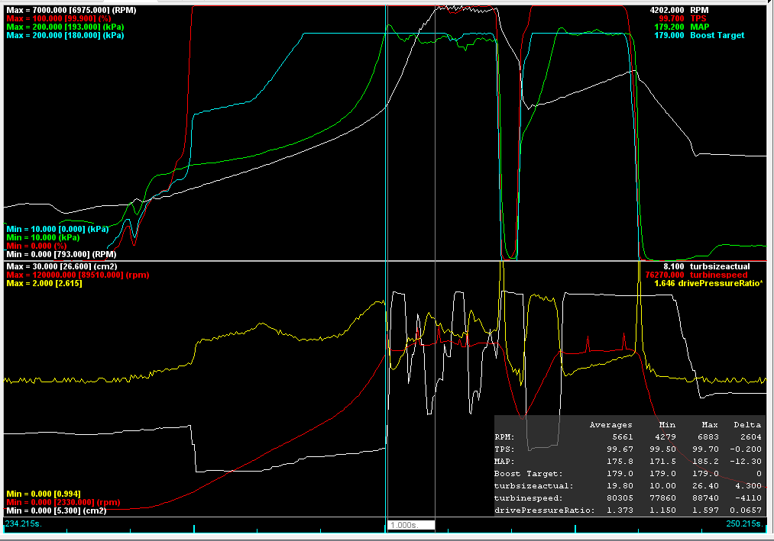Click the 'Min' column header in stats table

(667, 424)
